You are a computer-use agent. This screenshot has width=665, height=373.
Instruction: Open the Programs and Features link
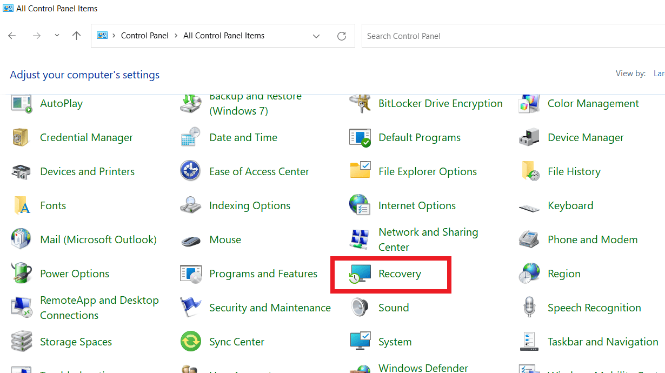263,274
